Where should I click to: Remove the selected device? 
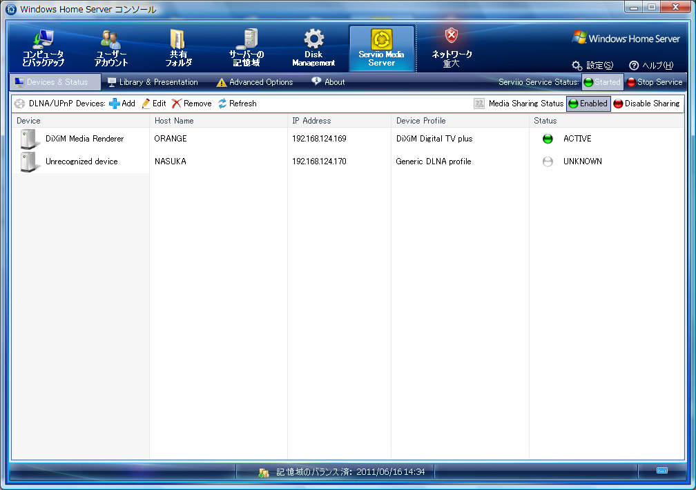pos(192,104)
